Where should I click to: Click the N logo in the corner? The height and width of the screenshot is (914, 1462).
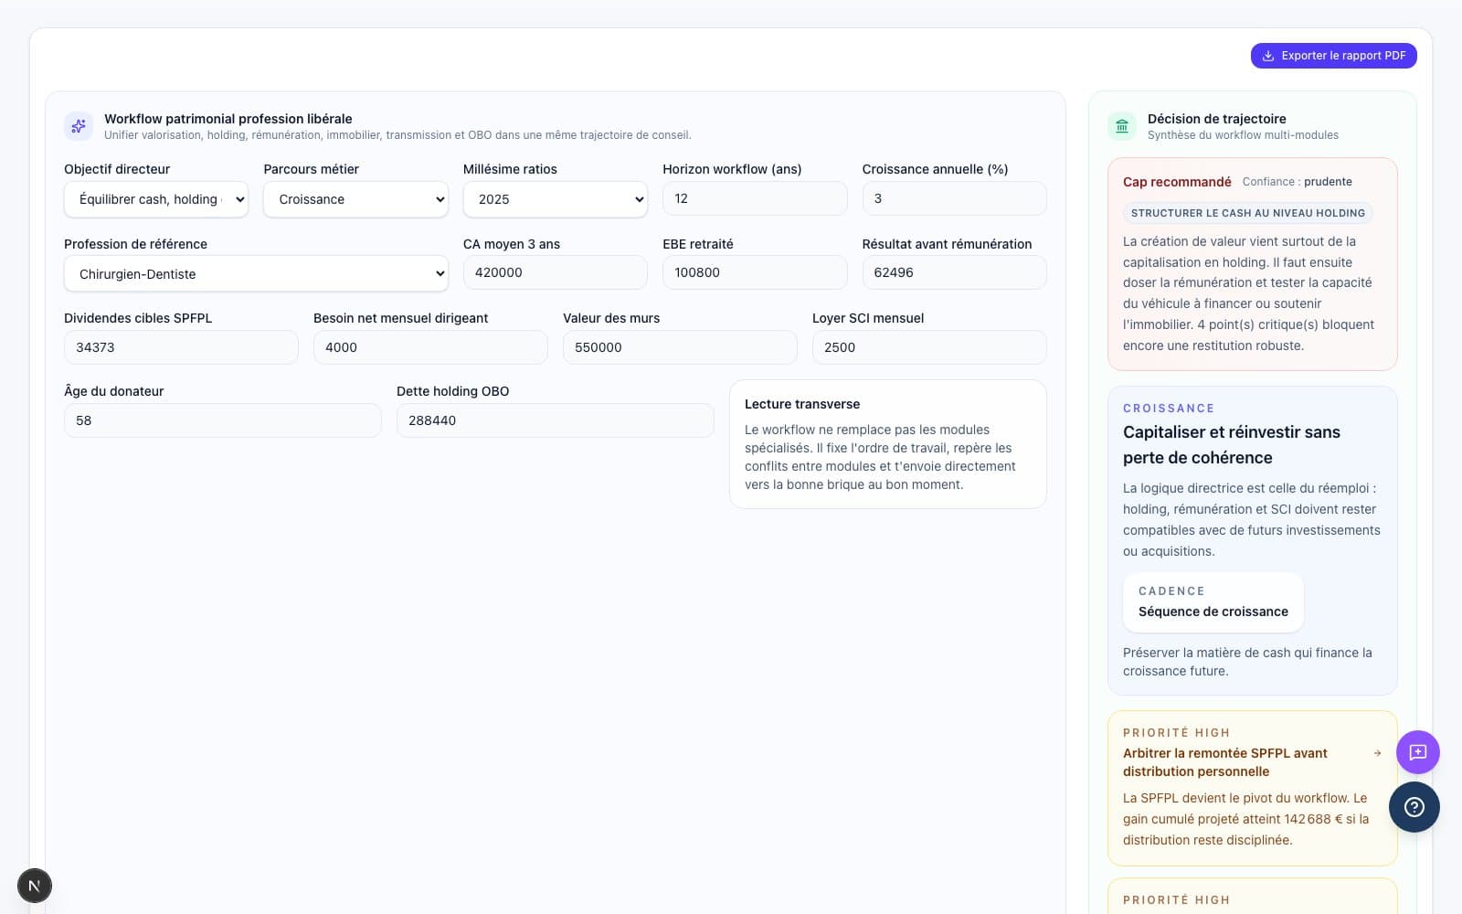click(35, 885)
